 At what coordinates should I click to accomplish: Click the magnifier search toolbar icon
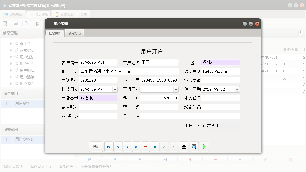[5, 23]
